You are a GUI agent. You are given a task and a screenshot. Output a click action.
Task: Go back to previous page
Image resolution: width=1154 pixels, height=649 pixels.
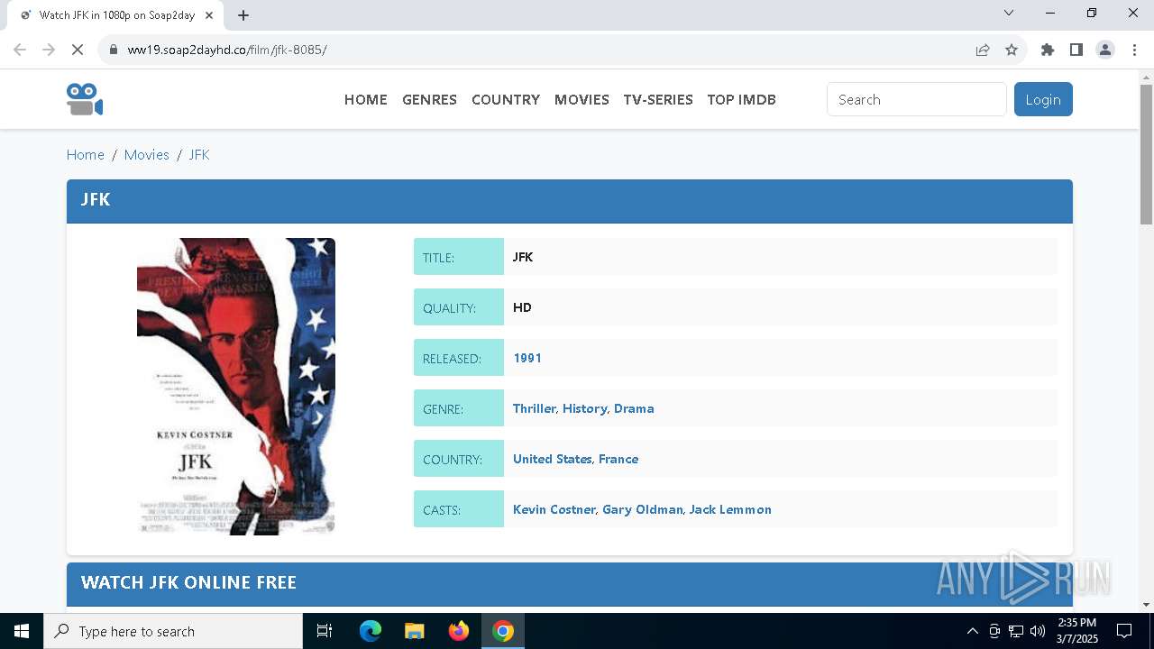coord(20,50)
